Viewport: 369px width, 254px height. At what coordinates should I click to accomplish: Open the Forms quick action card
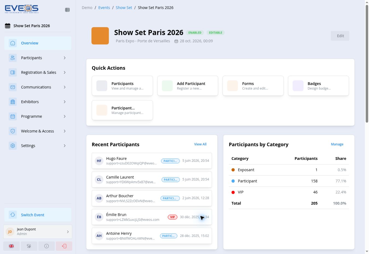(x=253, y=86)
